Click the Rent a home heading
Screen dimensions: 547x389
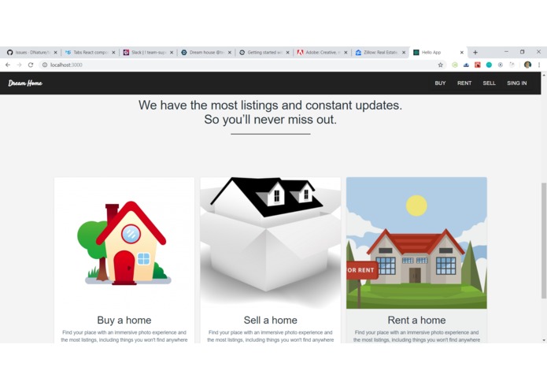click(x=416, y=320)
